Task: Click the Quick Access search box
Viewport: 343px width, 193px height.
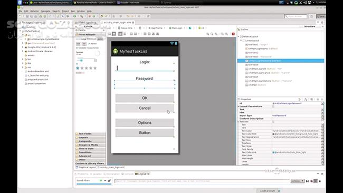Action: click(x=296, y=16)
